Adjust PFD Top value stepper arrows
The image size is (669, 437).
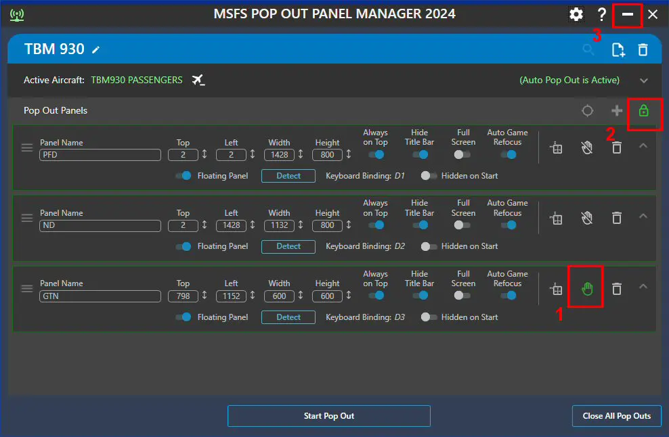pos(204,154)
